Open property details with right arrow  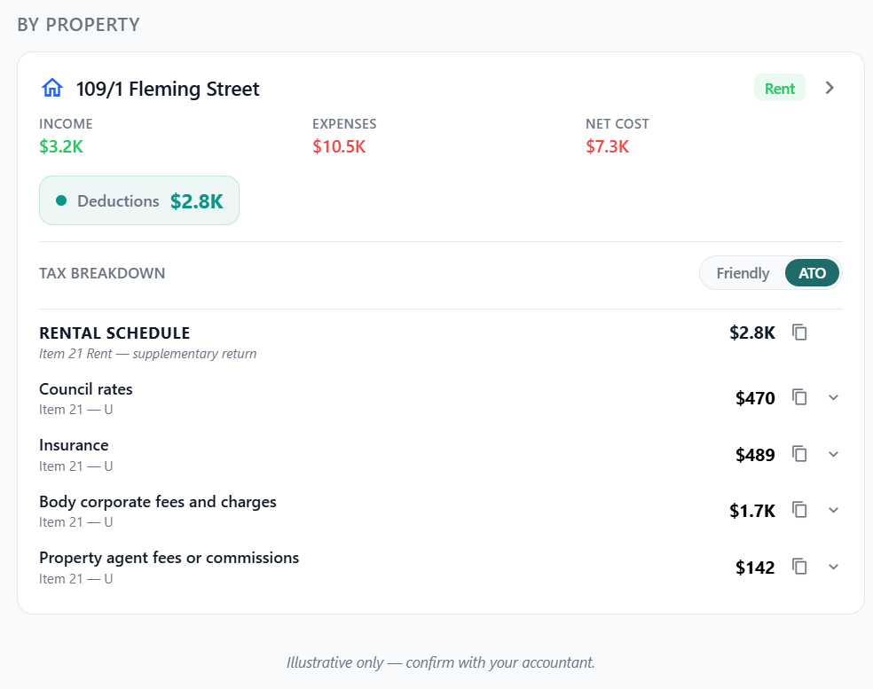tap(830, 88)
